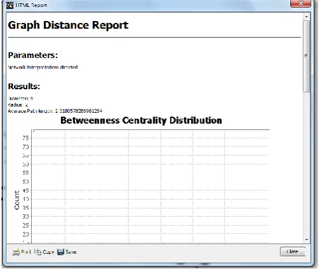Click the scroll down arrow of the report
Screen dimensions: 320x269
(307, 240)
